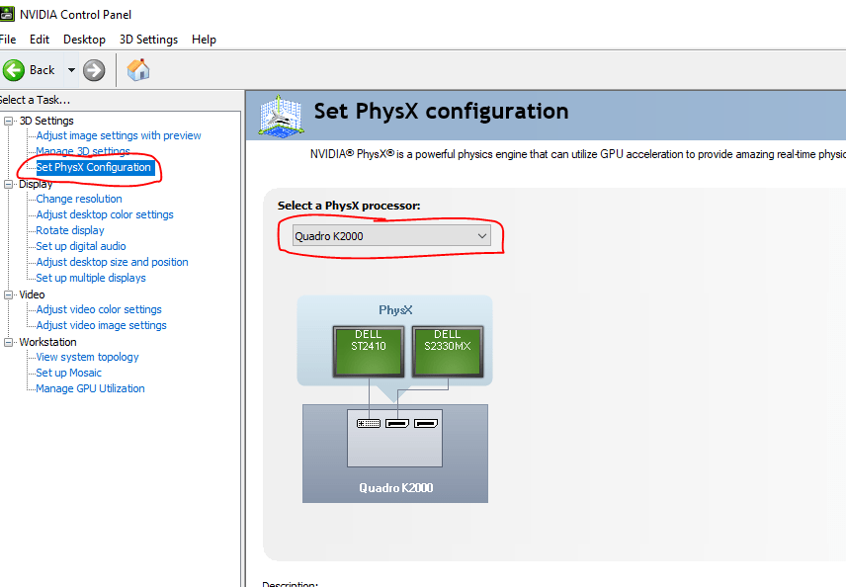Open Manage 3D settings
This screenshot has height=587, width=846.
[x=83, y=151]
